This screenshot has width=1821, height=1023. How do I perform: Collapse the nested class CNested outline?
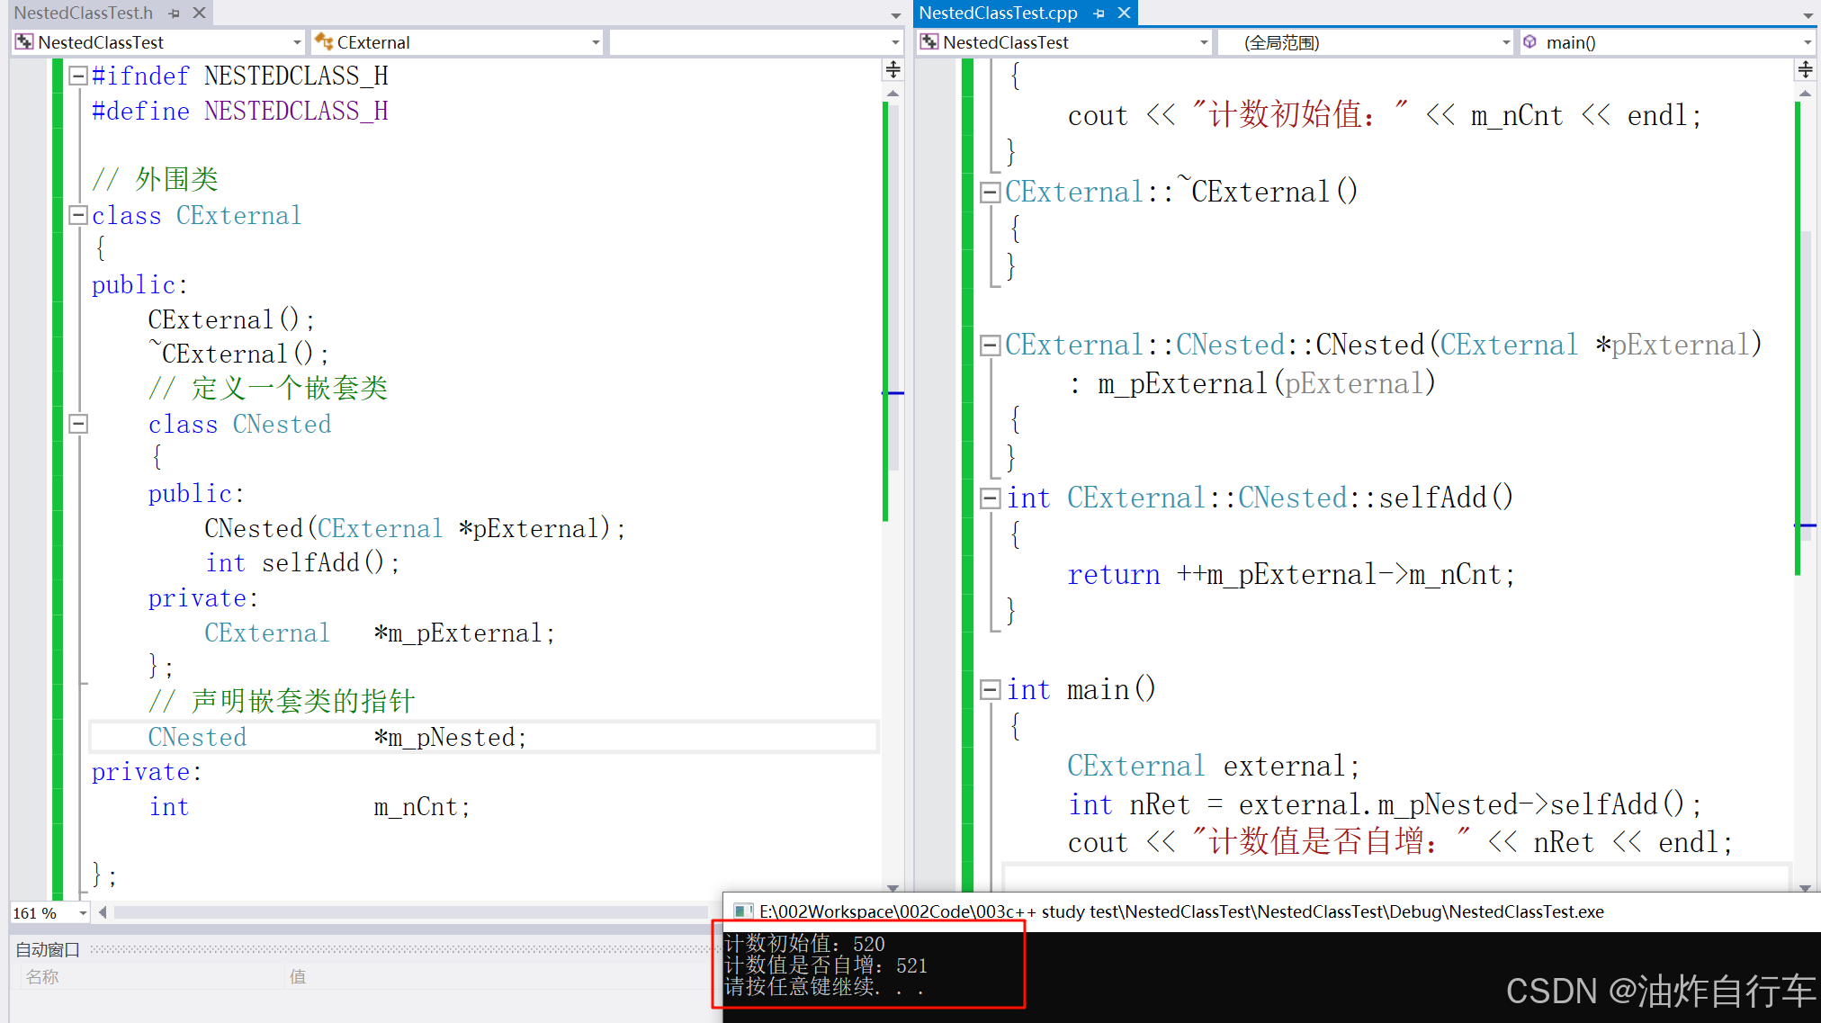pyautogui.click(x=78, y=424)
